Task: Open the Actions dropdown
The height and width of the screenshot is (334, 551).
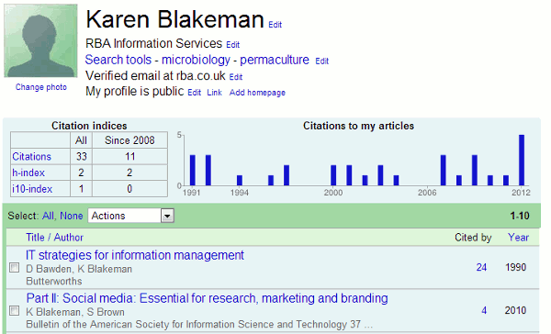Action: tap(131, 216)
